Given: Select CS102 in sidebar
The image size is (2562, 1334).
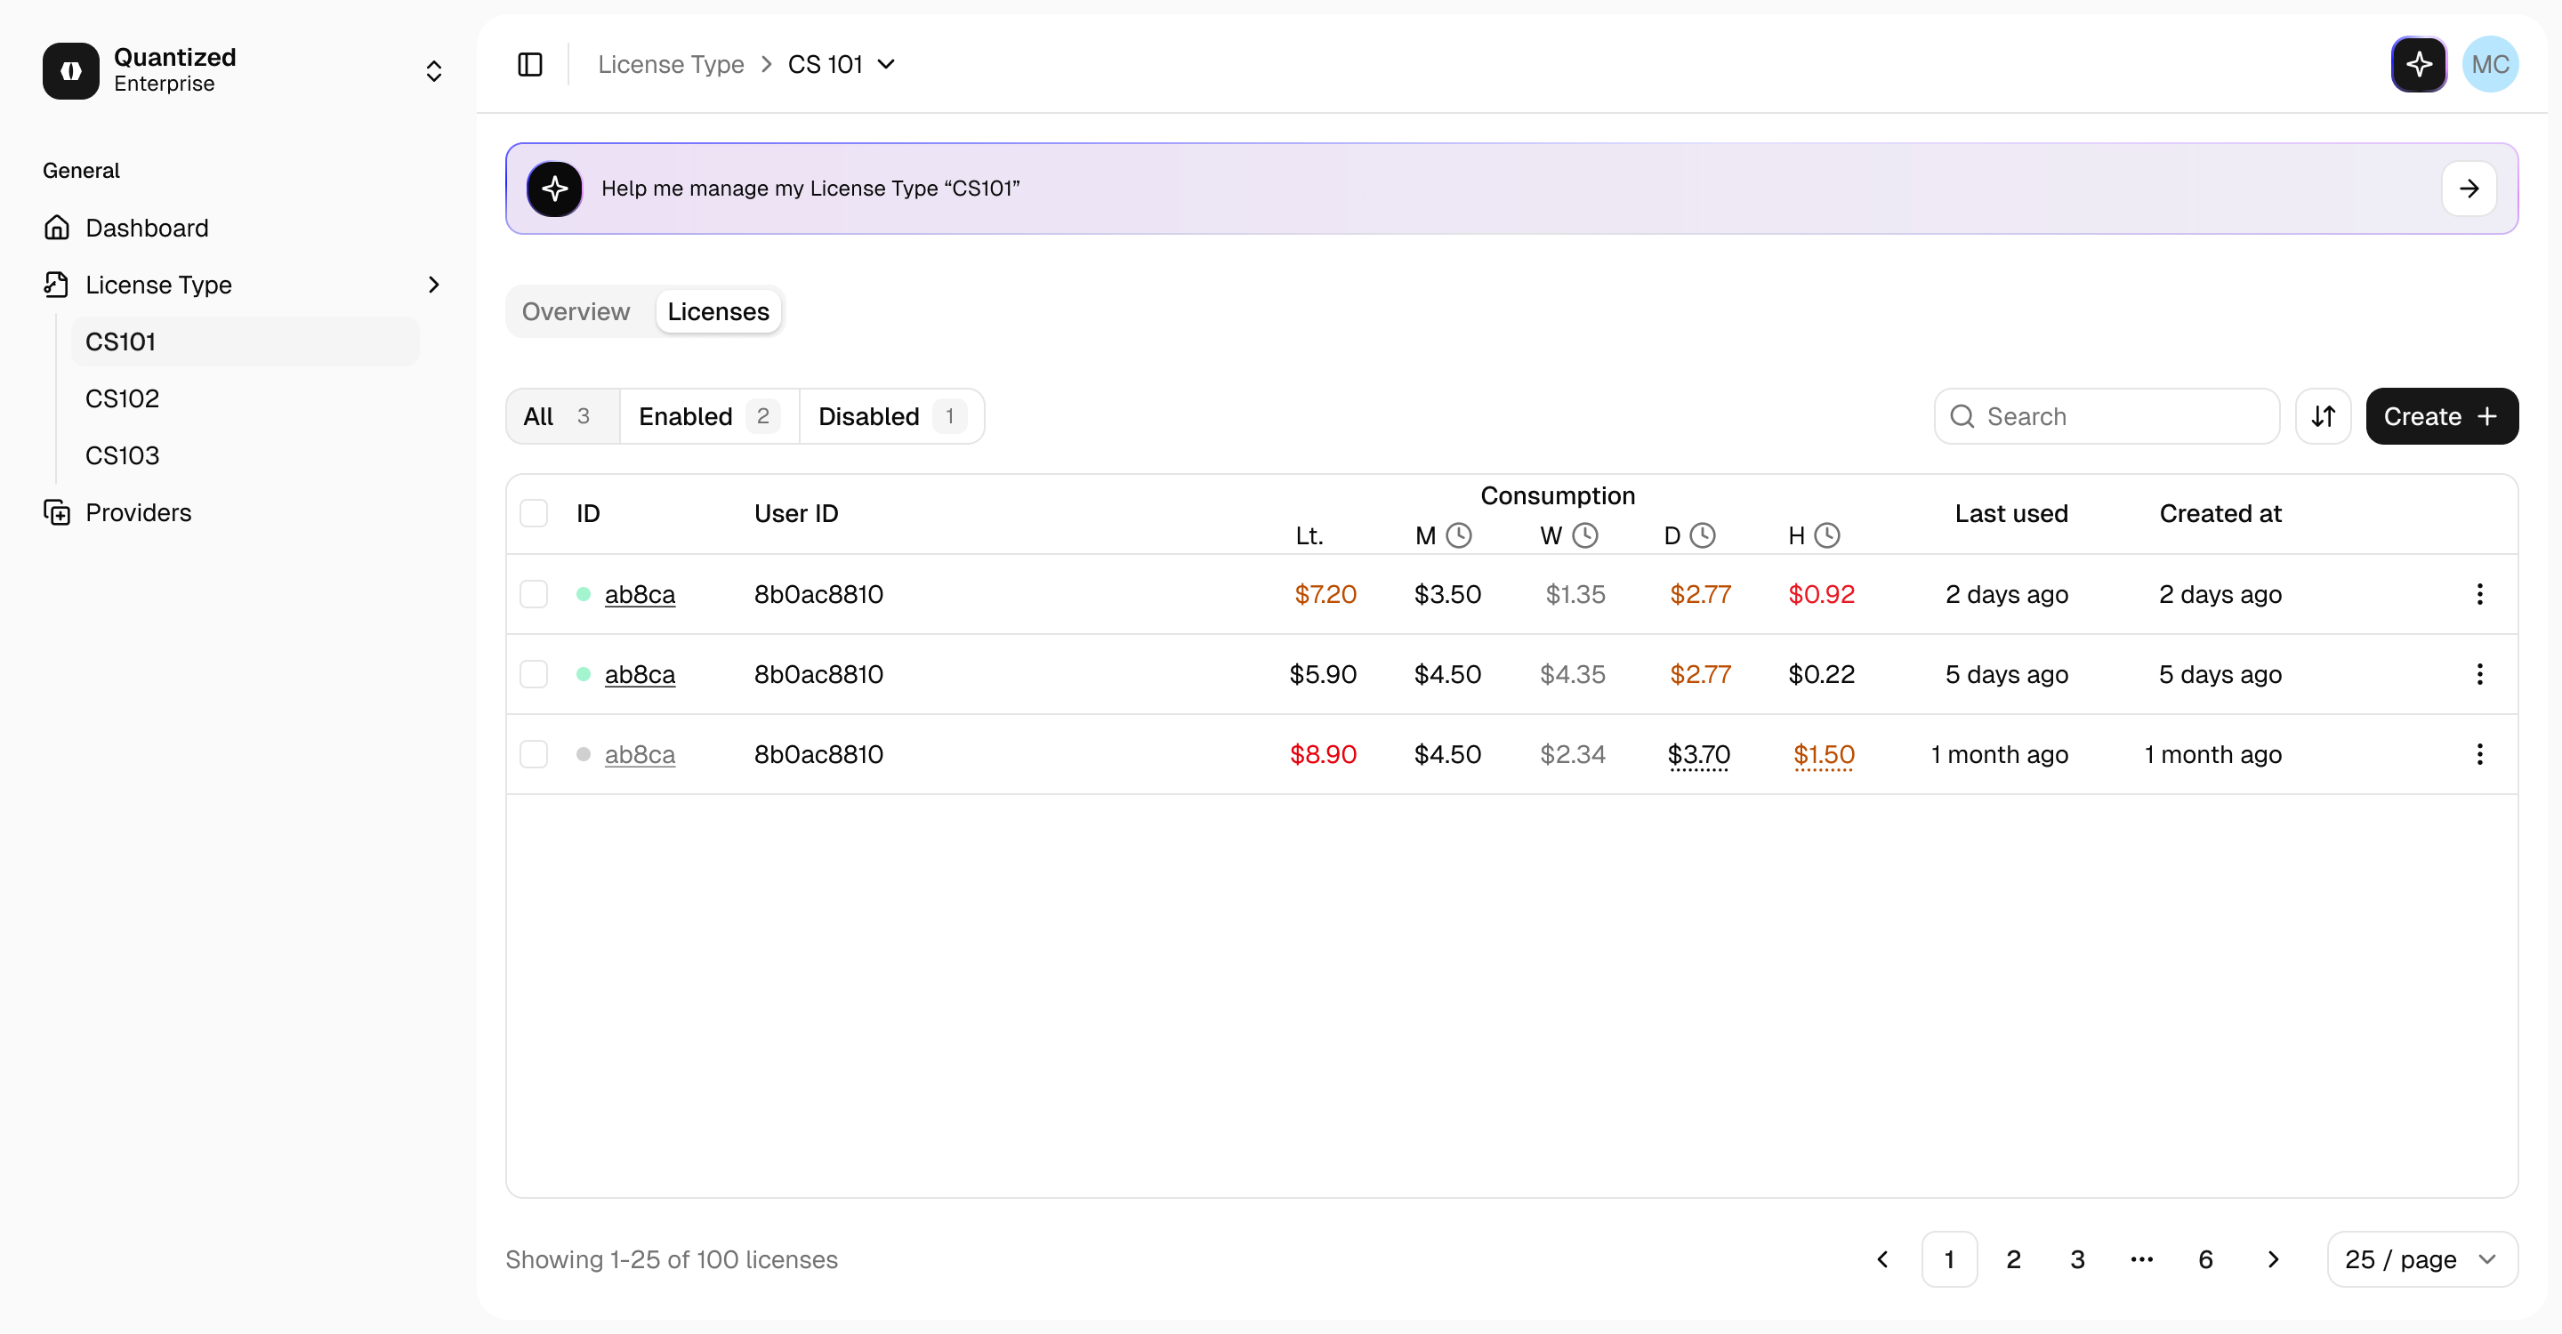Looking at the screenshot, I should tap(246, 398).
